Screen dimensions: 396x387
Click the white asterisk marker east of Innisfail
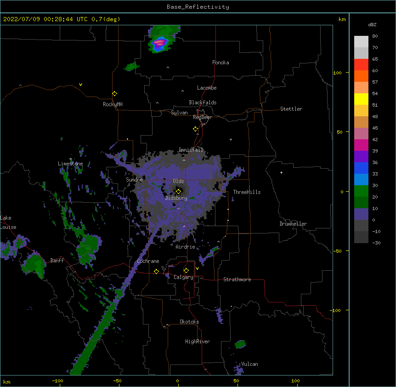tap(231, 139)
